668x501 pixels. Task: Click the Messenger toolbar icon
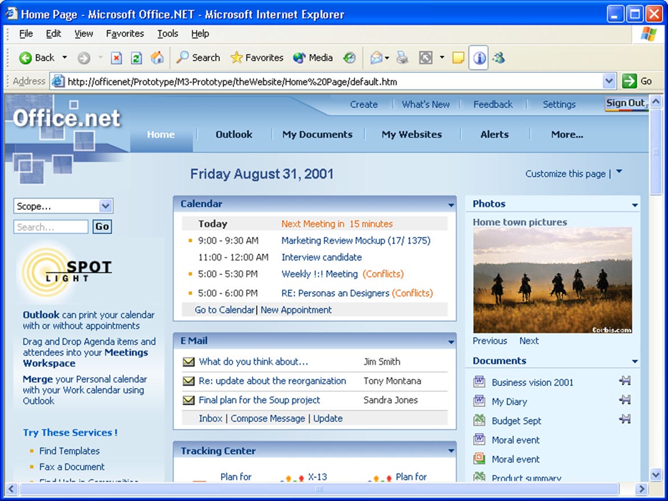[499, 58]
